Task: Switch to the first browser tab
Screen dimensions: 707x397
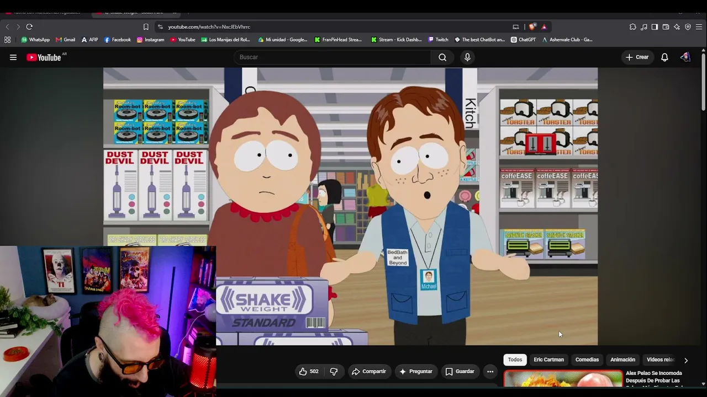Action: (x=46, y=12)
